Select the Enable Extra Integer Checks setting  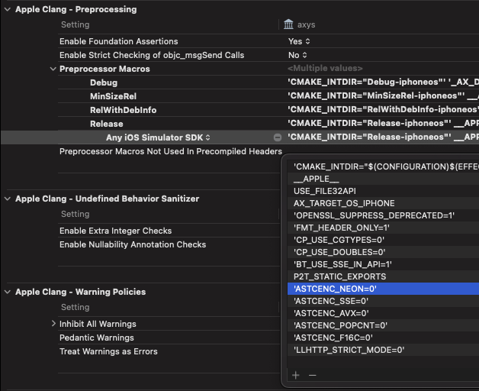click(x=115, y=231)
